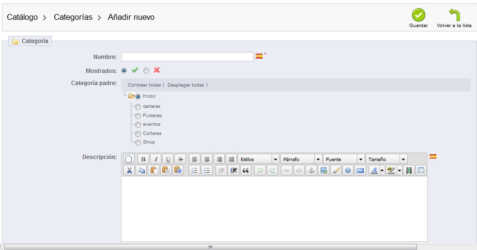Toggle underline formatting in the editor
The height and width of the screenshot is (250, 477).
tap(168, 159)
